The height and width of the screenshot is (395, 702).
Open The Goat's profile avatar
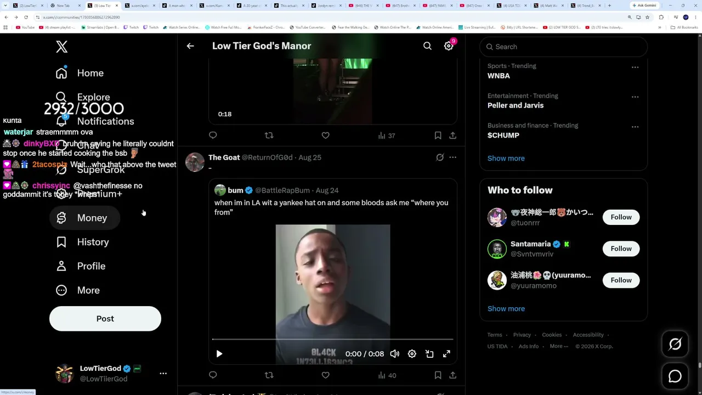[195, 162]
